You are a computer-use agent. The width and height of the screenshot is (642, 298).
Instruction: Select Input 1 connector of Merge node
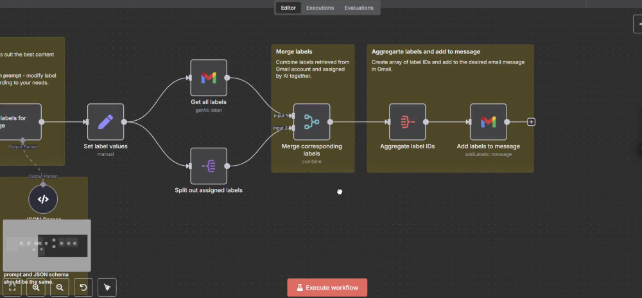292,116
